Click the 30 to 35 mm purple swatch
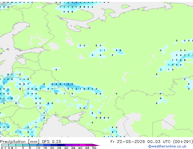This screenshot has height=149, width=193. 68,145
